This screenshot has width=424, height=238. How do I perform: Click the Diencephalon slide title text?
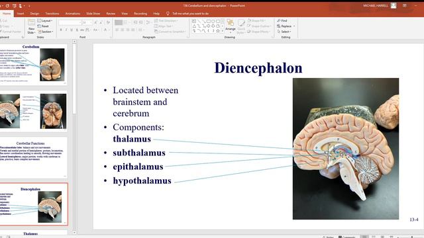coord(258,68)
